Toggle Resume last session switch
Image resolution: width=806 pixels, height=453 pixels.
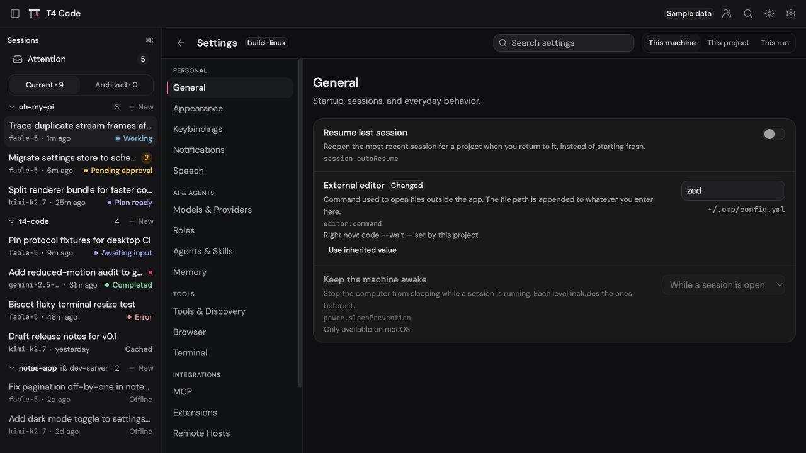click(x=774, y=134)
